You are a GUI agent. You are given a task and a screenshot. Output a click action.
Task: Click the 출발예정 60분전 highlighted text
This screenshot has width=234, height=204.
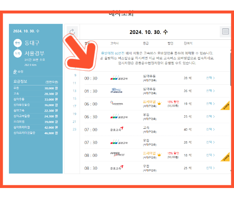pyautogui.click(x=113, y=53)
